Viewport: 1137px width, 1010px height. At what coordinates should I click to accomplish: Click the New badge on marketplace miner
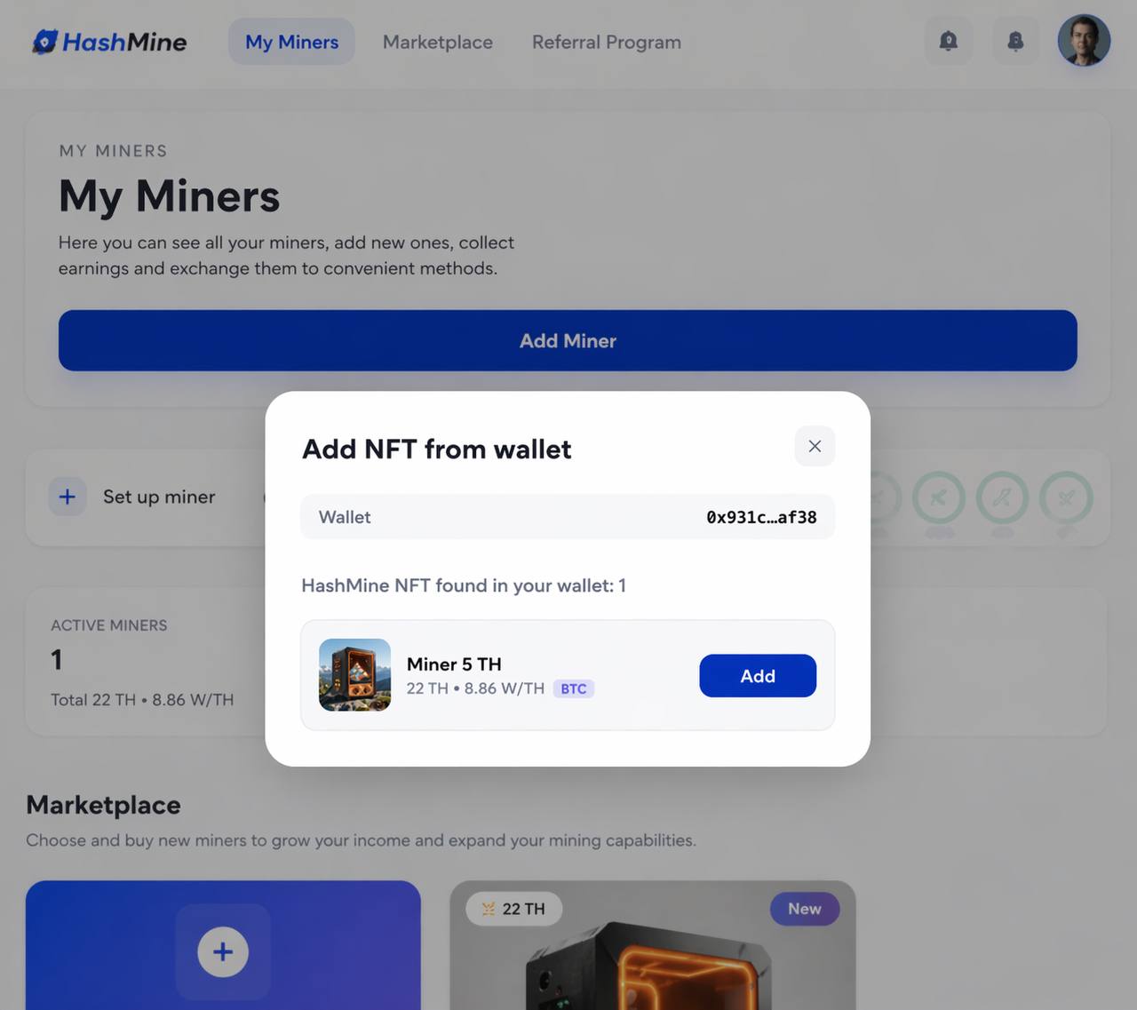[x=805, y=909]
